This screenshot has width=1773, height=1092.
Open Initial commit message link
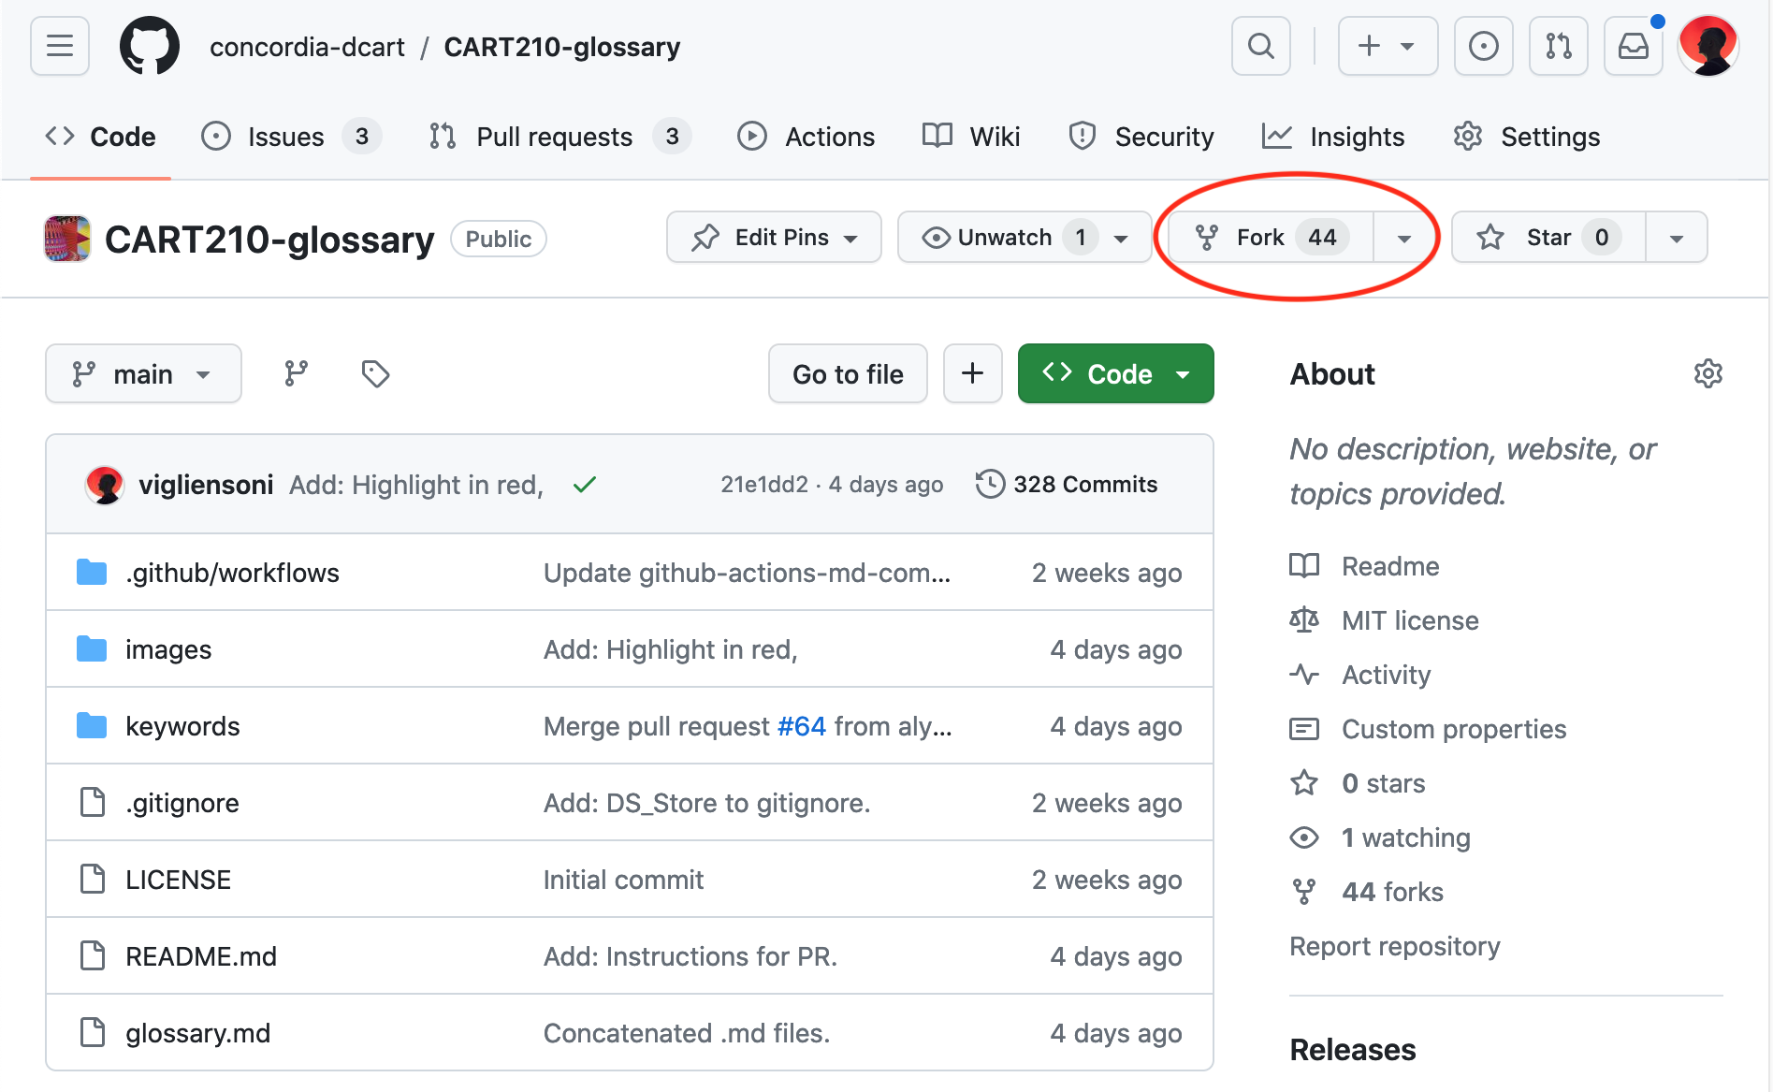coord(623,880)
